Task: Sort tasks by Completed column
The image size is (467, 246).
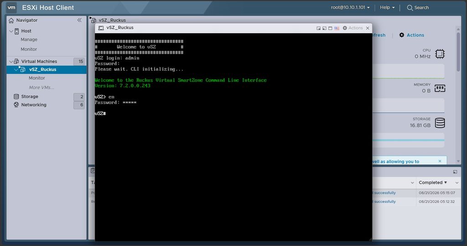Action: point(433,183)
